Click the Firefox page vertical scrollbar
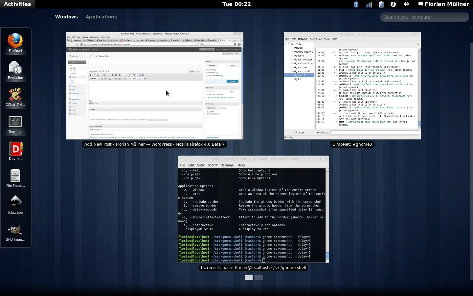The width and height of the screenshot is (473, 296). (242, 93)
